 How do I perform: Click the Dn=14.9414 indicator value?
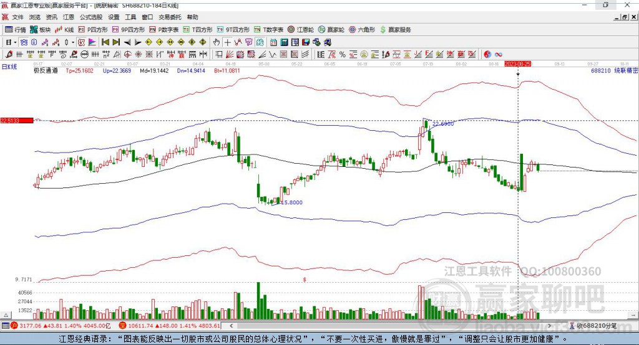[191, 71]
